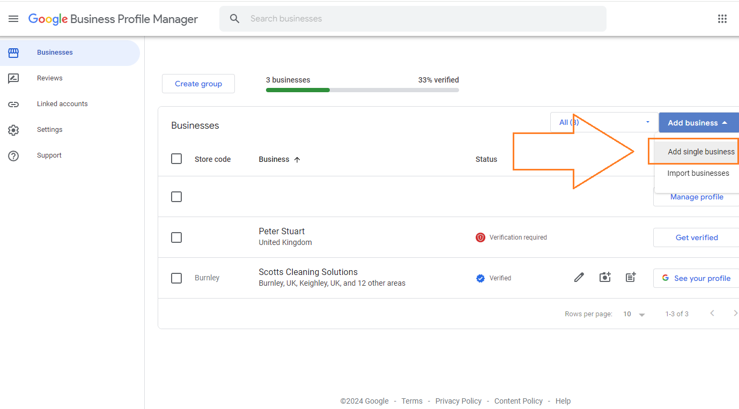
Task: Open the Terms footer link
Action: click(x=412, y=401)
